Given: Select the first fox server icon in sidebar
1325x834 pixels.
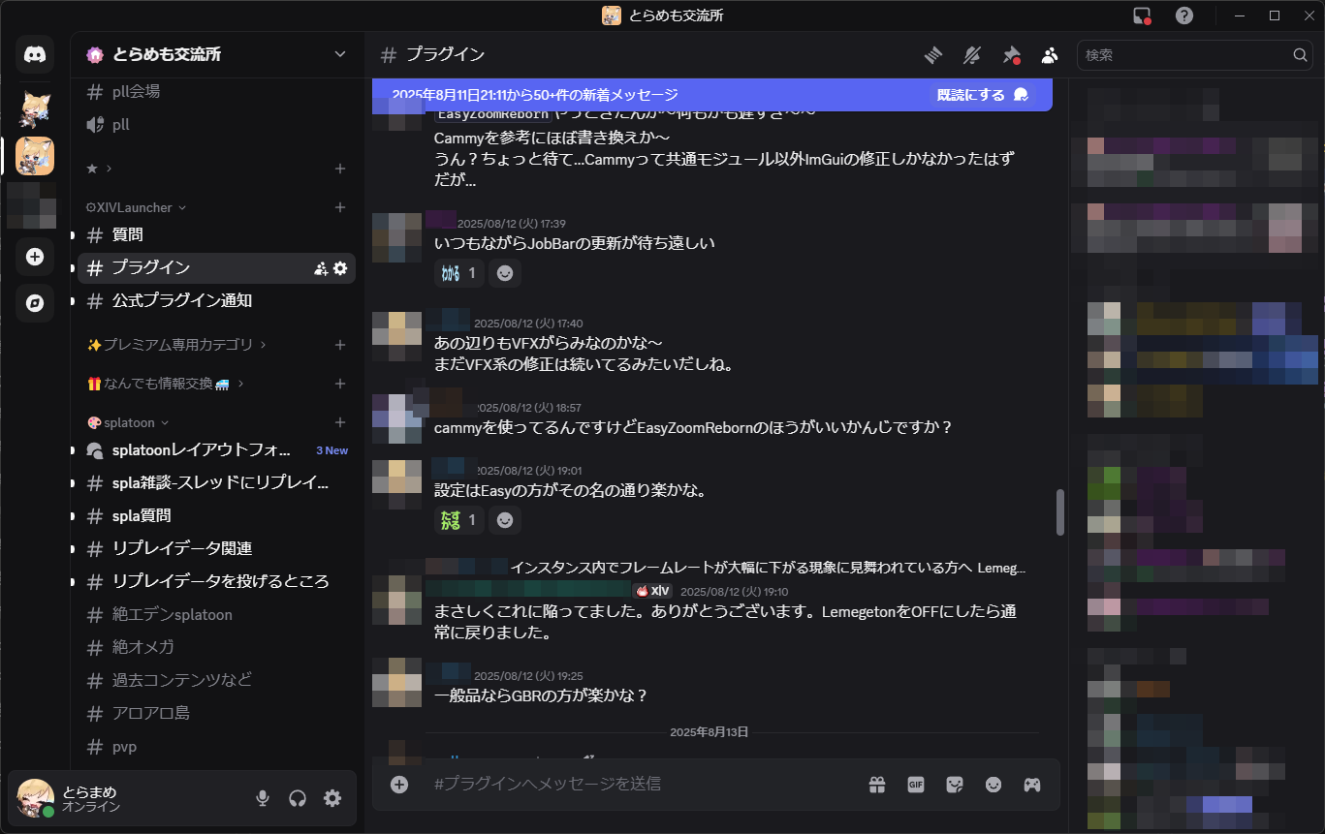Looking at the screenshot, I should point(35,109).
